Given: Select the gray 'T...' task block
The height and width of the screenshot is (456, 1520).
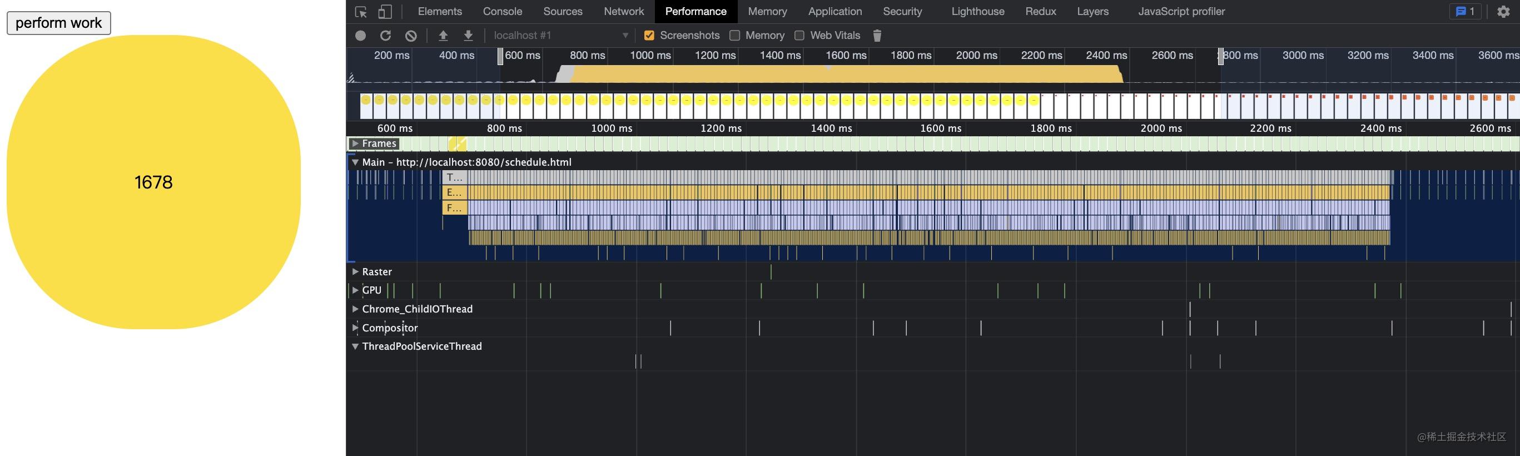Looking at the screenshot, I should pyautogui.click(x=455, y=177).
